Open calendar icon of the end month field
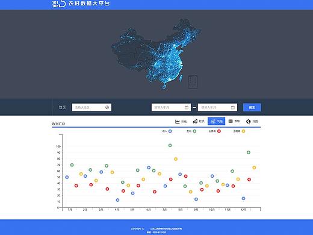 coord(233,107)
